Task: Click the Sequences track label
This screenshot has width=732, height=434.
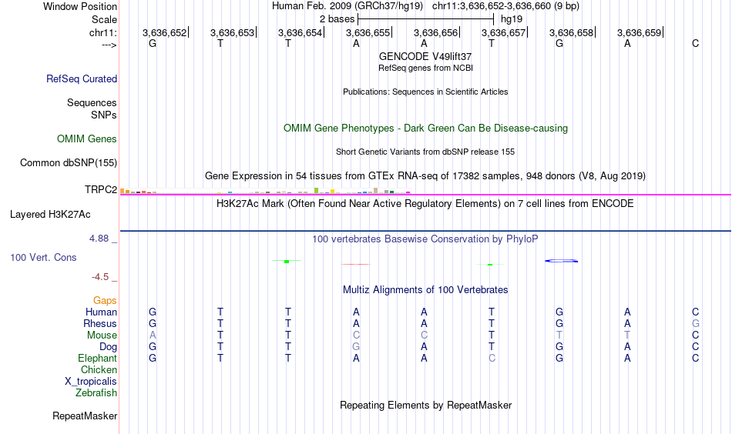Action: [92, 102]
